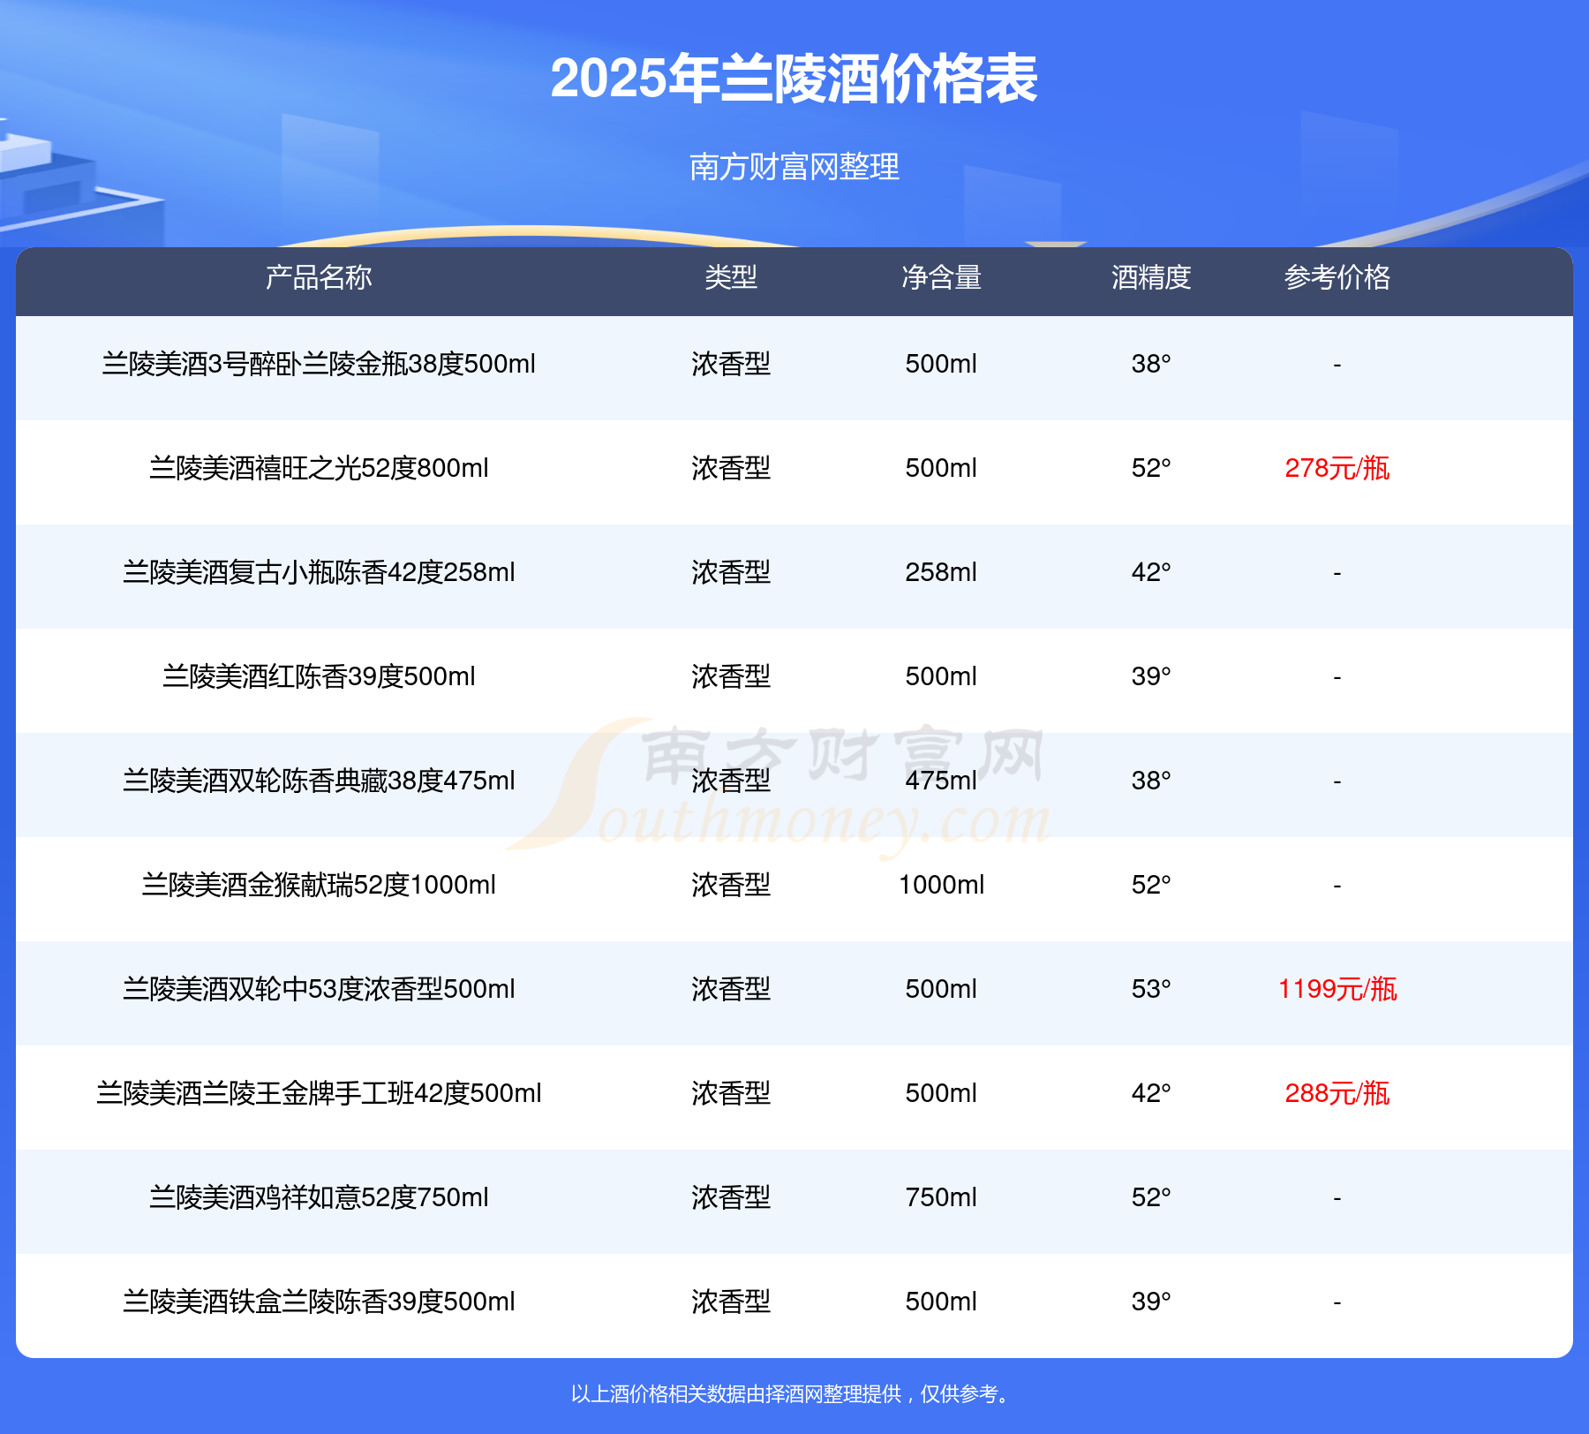The image size is (1589, 1434).
Task: Click the title "2025年兰陵酒价格表"
Action: pyautogui.click(x=794, y=79)
